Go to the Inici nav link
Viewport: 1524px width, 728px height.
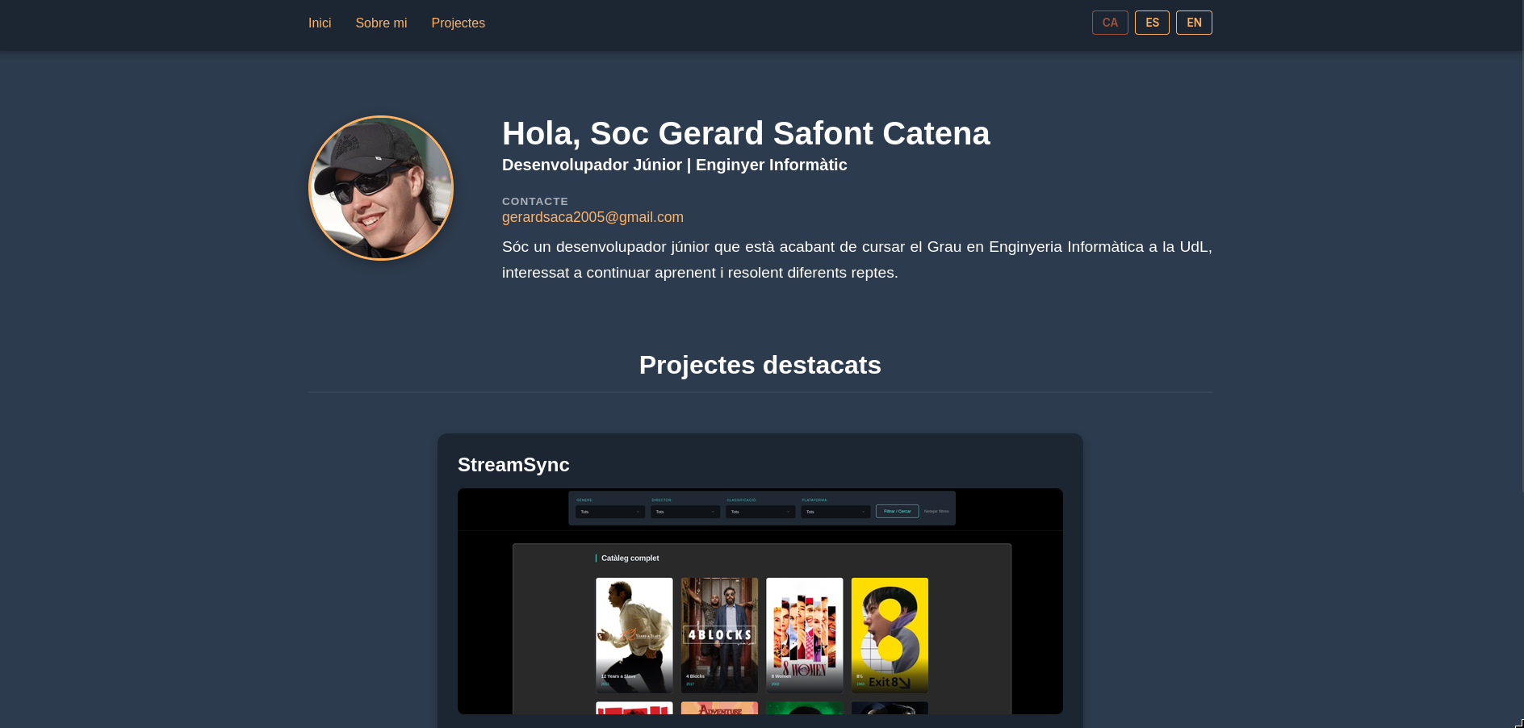pos(320,23)
